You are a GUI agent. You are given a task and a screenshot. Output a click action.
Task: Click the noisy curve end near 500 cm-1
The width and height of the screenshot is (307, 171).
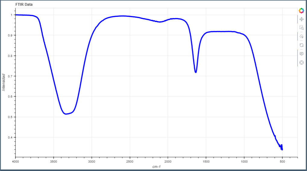tap(282, 148)
